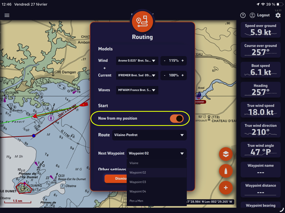Open the Current model dropdown
The height and width of the screenshot is (213, 285).
(137, 75)
